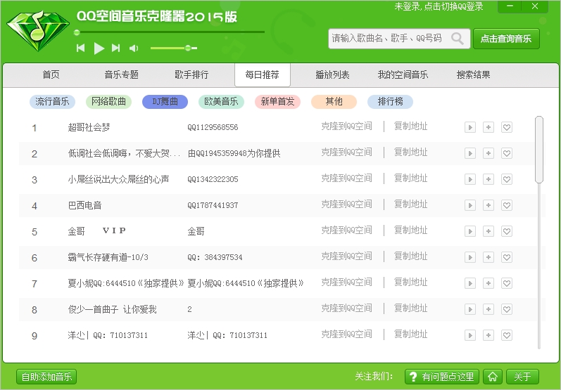Image resolution: width=561 pixels, height=390 pixels.
Task: Open the 我的空间音乐 tab
Action: pyautogui.click(x=403, y=74)
